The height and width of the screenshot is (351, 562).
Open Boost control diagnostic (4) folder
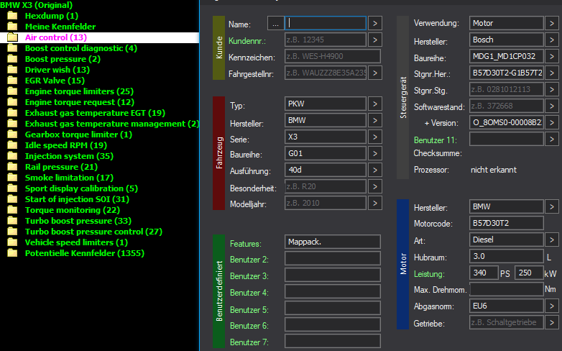click(x=81, y=48)
